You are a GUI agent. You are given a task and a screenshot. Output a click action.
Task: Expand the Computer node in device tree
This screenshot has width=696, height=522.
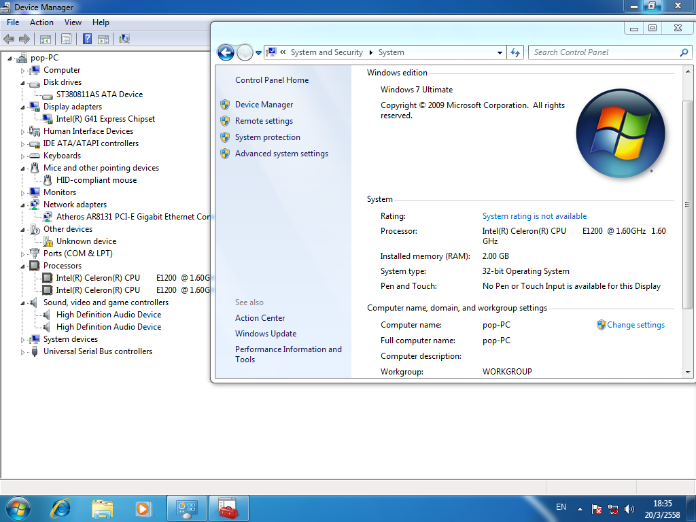22,71
